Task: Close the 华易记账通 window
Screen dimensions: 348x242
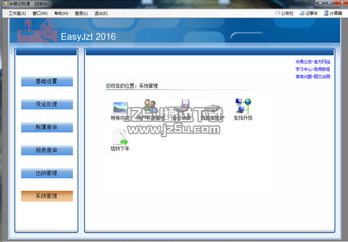Action: [x=341, y=3]
